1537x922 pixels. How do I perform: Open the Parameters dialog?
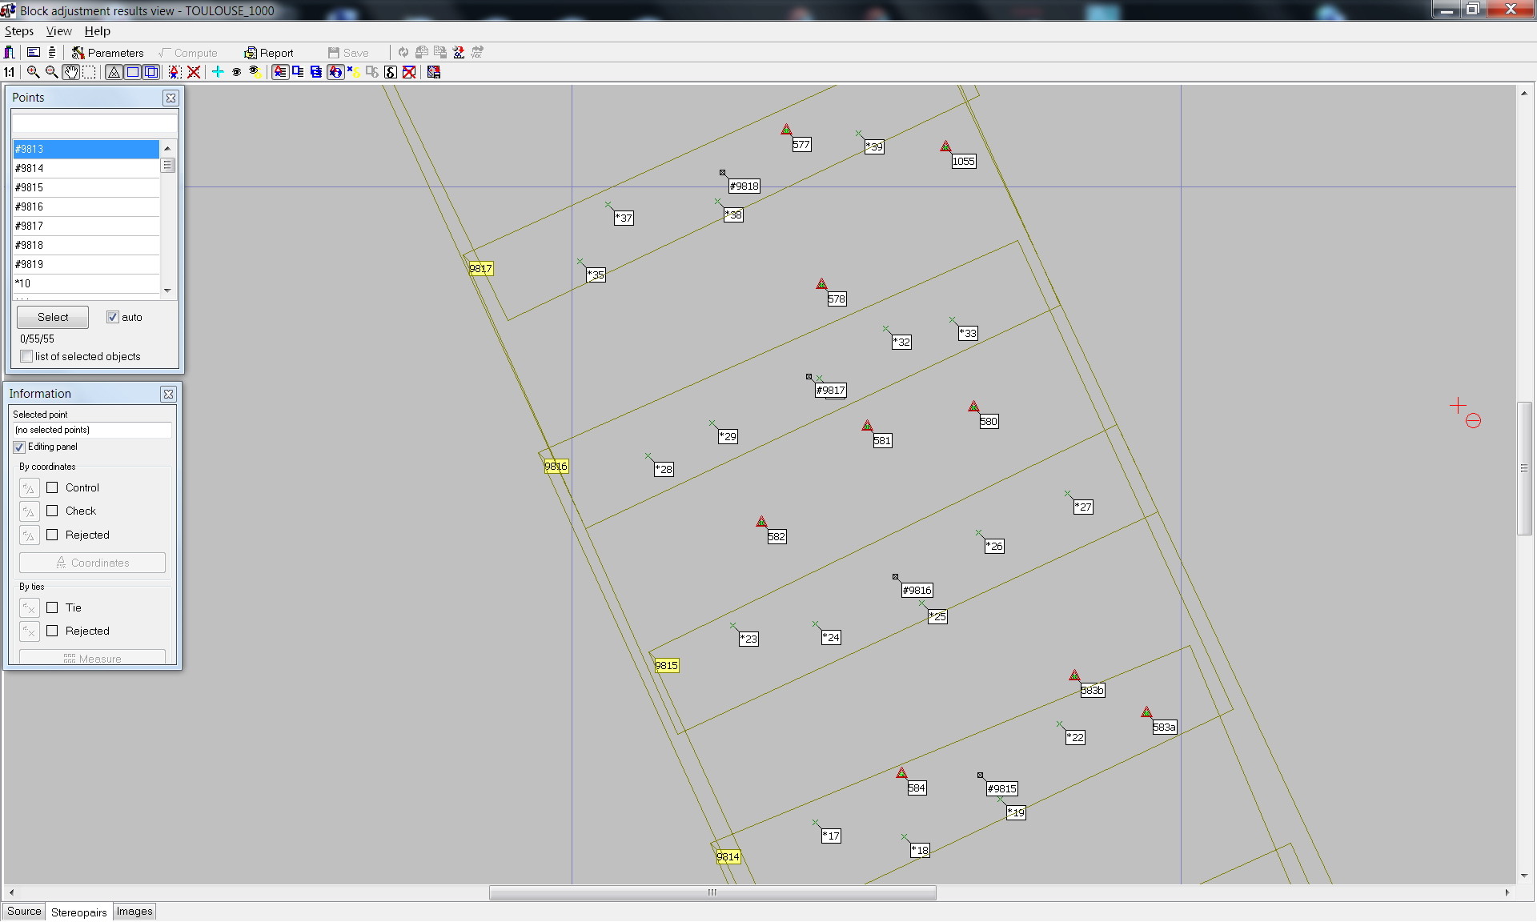click(x=108, y=53)
